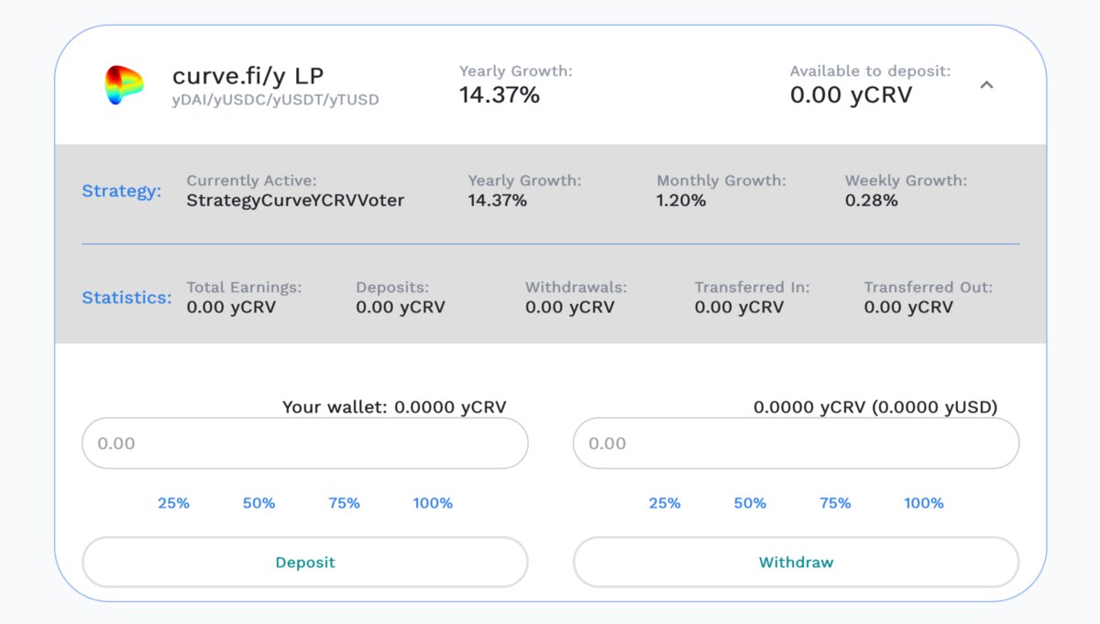
Task: Select 75% of wallet for deposit
Action: coord(344,503)
